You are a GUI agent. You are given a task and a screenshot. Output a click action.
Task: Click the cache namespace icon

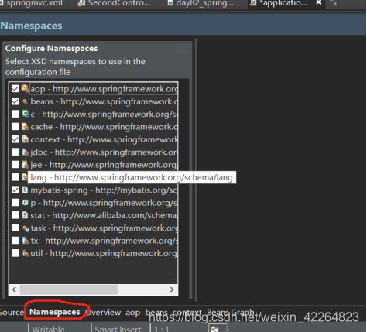tap(25, 126)
